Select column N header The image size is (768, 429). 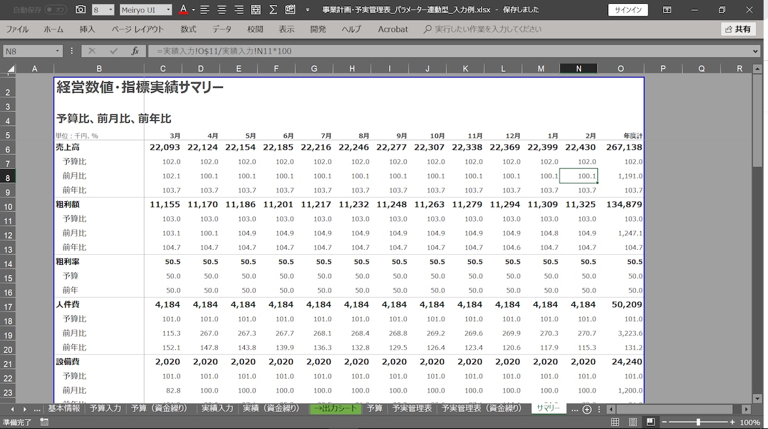(579, 69)
